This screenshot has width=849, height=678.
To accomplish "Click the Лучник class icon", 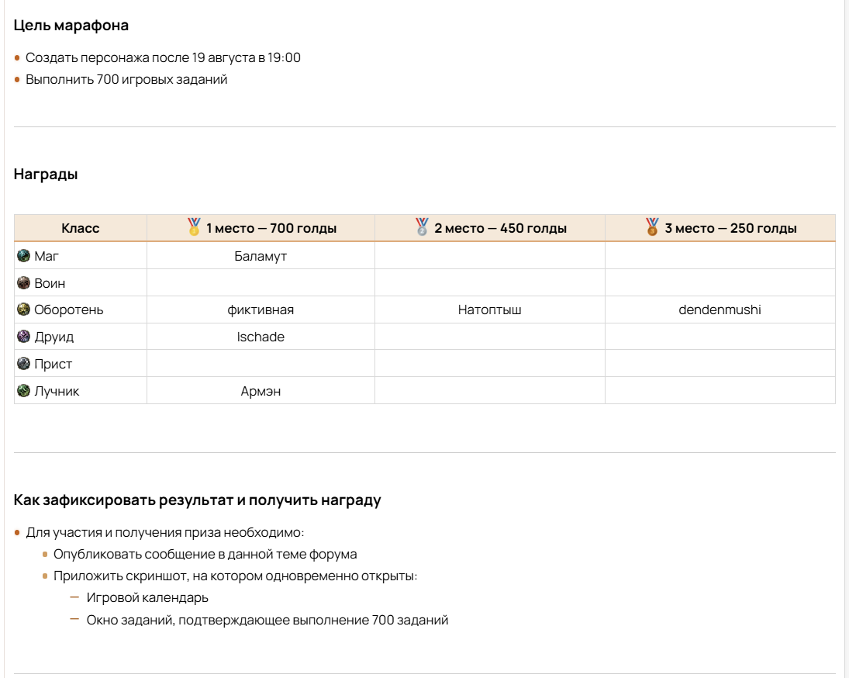I will [x=23, y=390].
